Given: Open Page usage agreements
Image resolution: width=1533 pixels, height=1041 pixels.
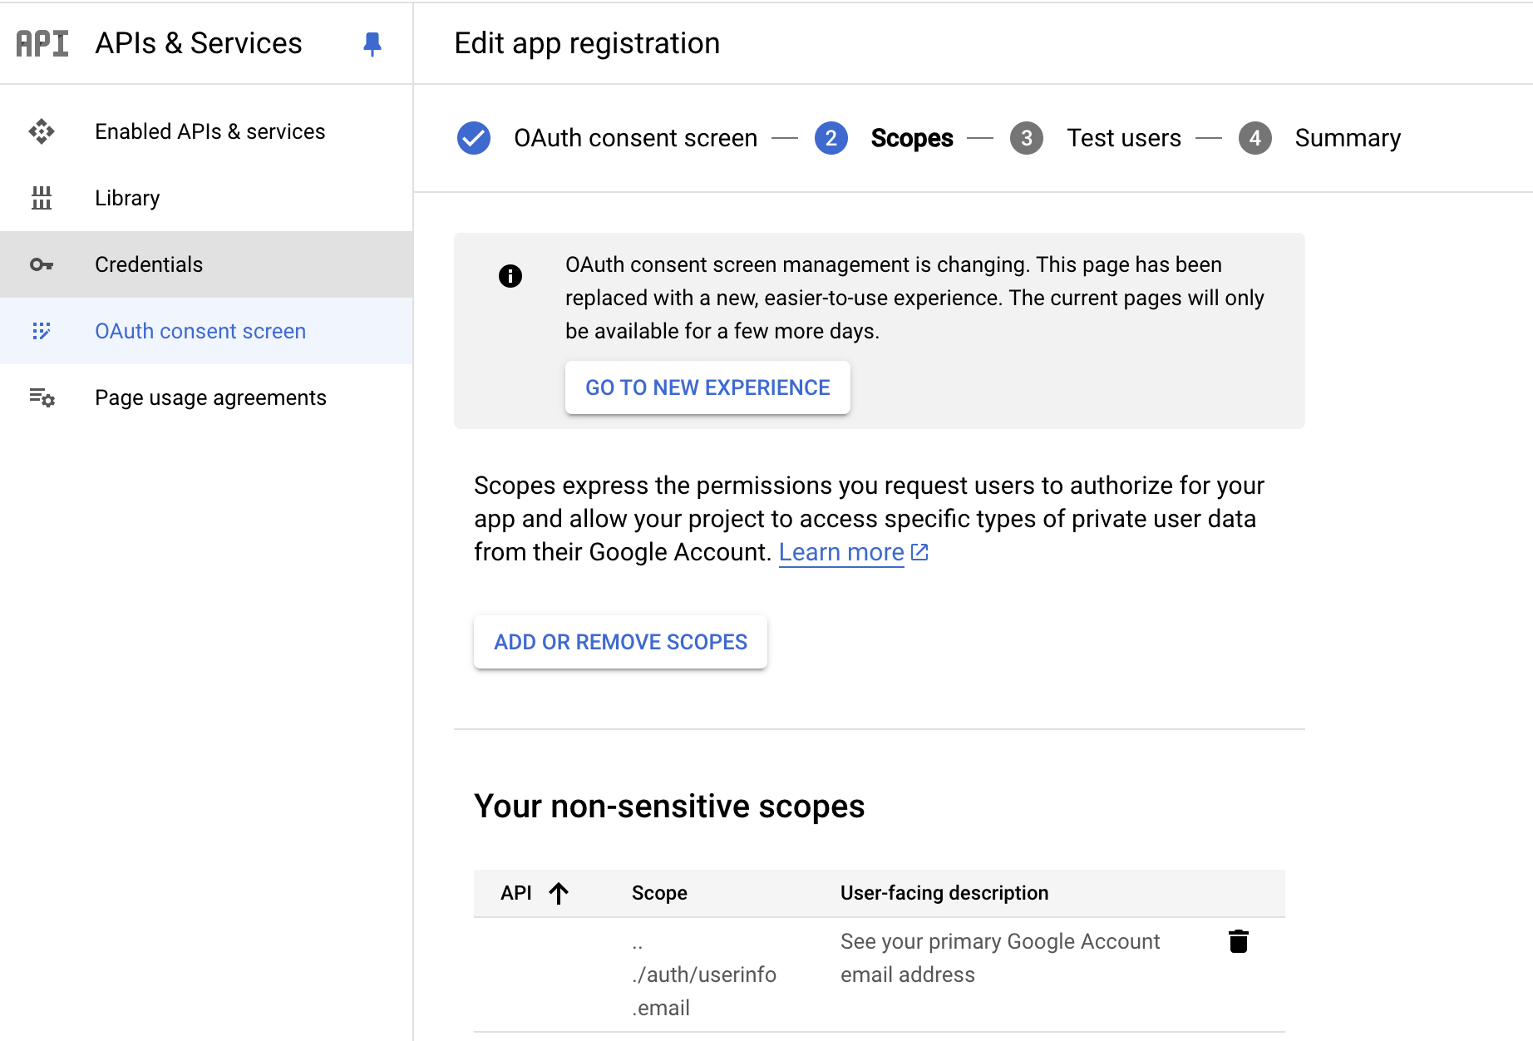Looking at the screenshot, I should click(x=210, y=397).
